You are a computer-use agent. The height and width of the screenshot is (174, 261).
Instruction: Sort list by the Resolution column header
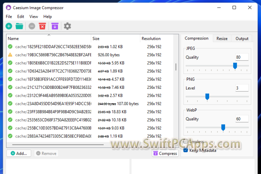[x=157, y=38]
